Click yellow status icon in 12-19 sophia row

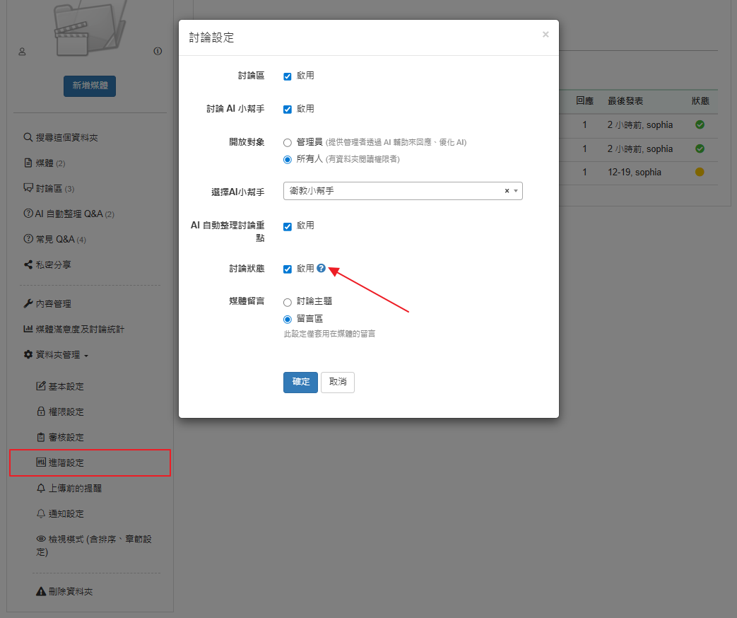point(700,172)
